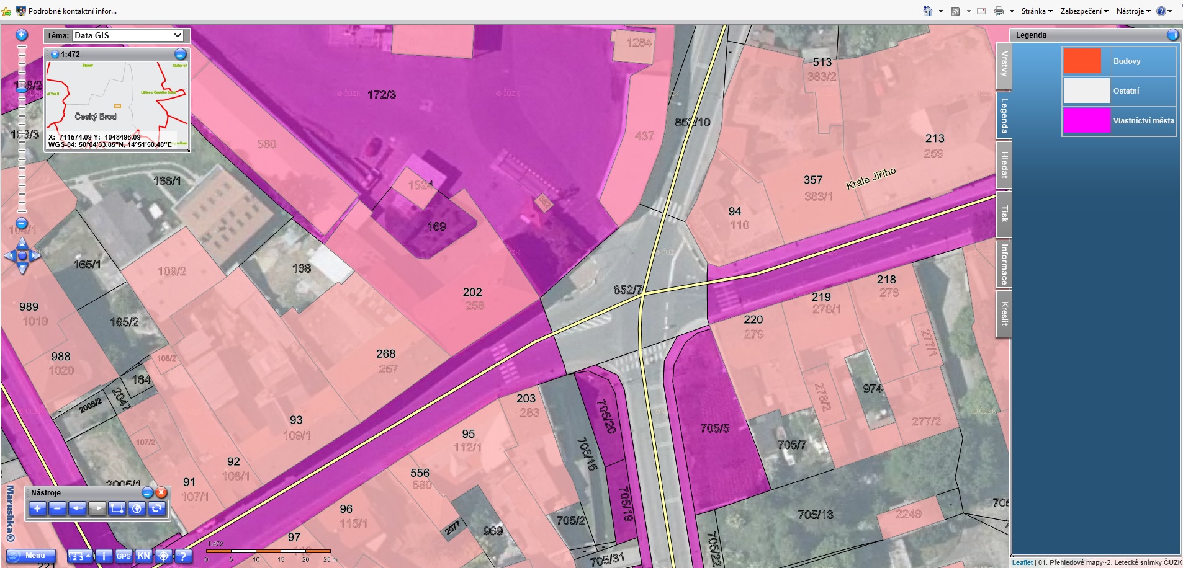Open the scale 1:472 dropdown arrow
Image resolution: width=1183 pixels, height=568 pixels.
pos(55,55)
